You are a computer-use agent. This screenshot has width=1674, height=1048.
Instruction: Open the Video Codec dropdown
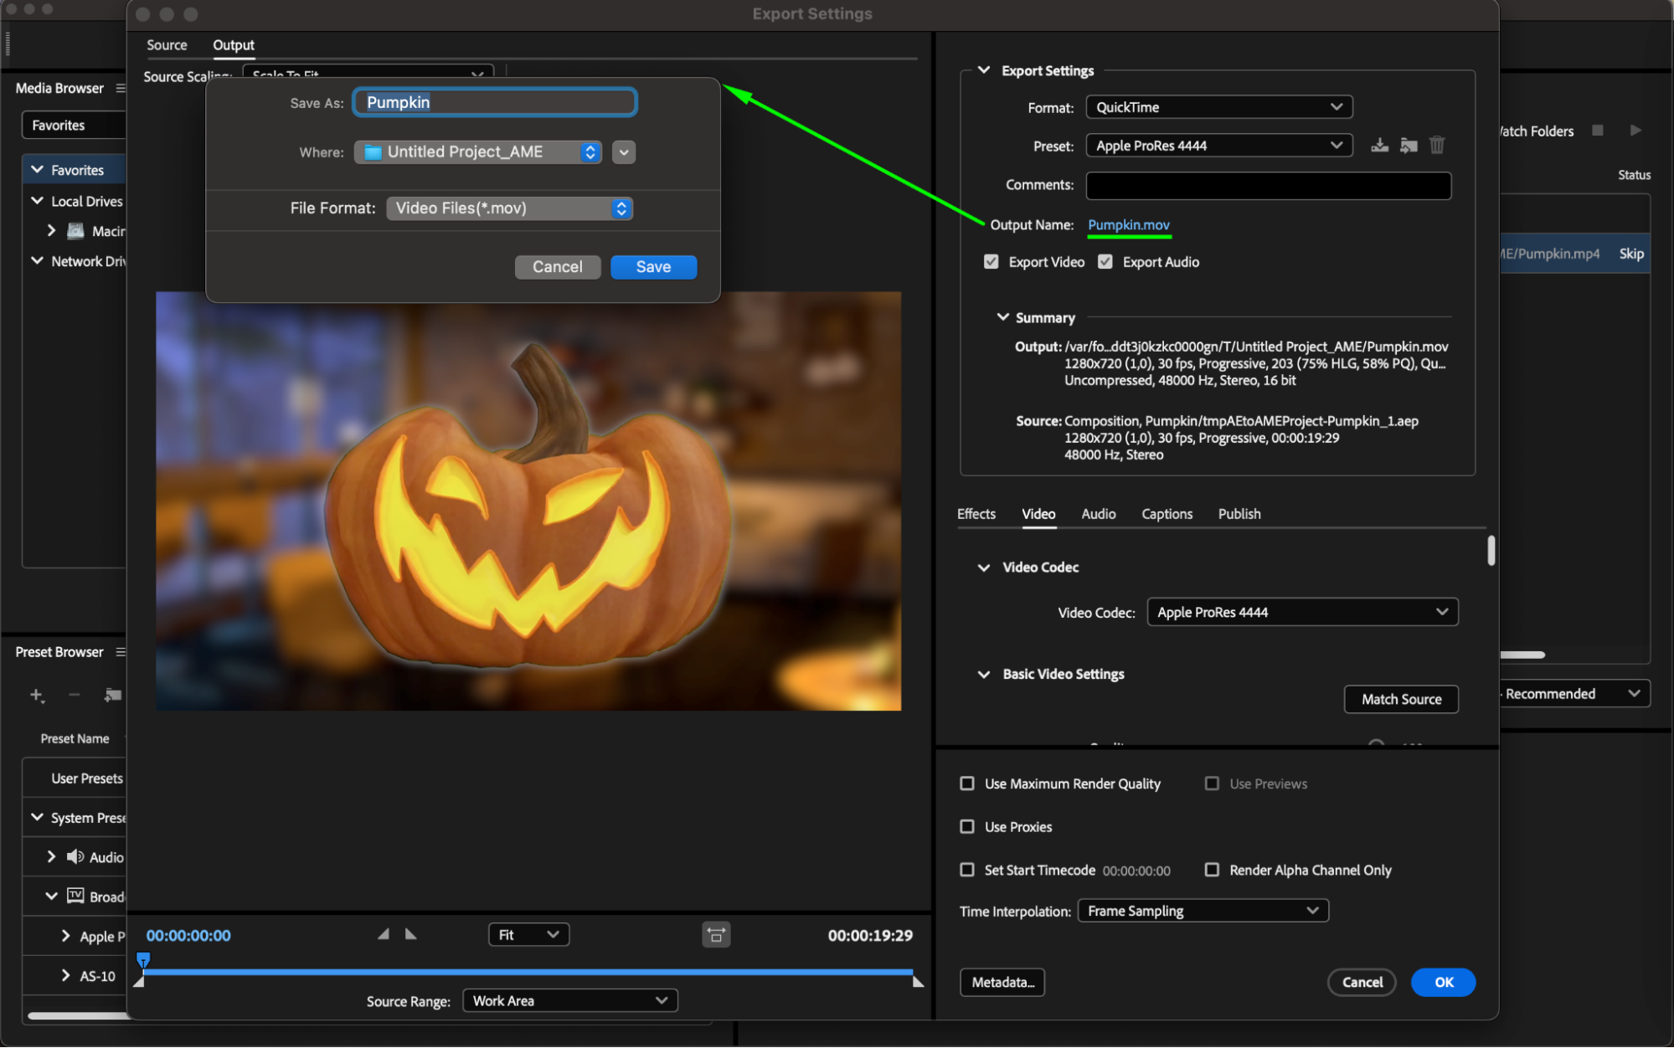[x=1301, y=612]
